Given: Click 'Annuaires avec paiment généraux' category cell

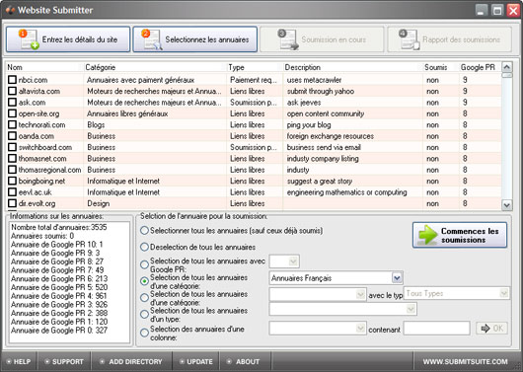Looking at the screenshot, I should click(x=140, y=80).
